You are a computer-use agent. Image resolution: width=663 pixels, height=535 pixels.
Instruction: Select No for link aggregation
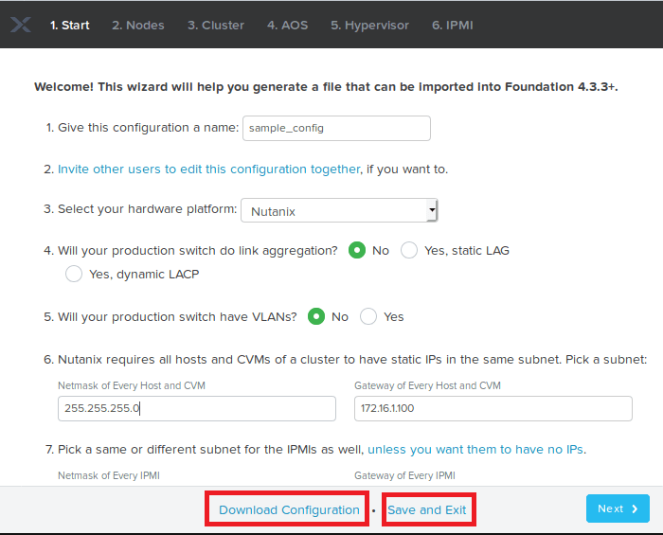(357, 250)
